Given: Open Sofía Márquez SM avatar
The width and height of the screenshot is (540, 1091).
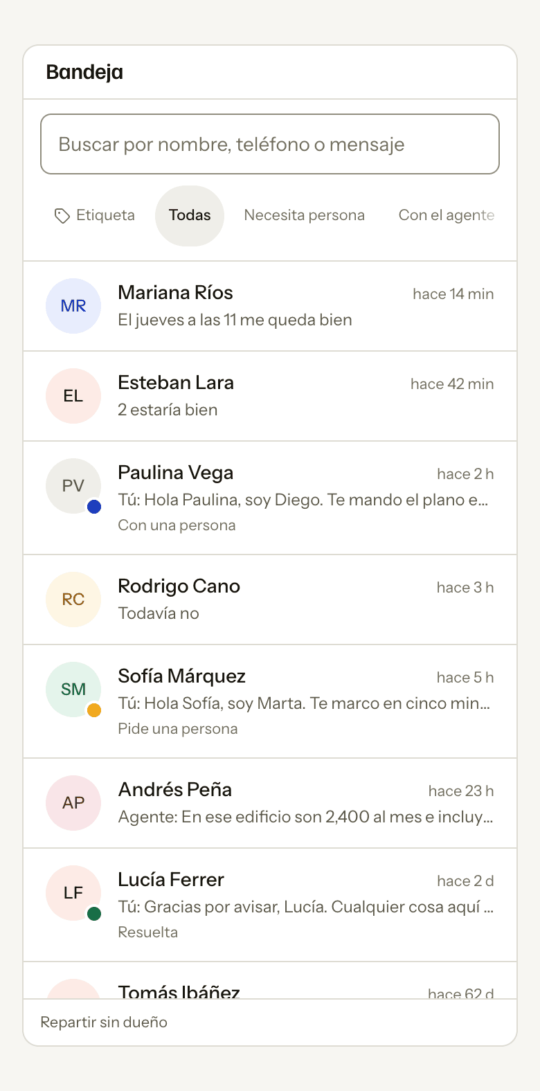Looking at the screenshot, I should pos(73,689).
